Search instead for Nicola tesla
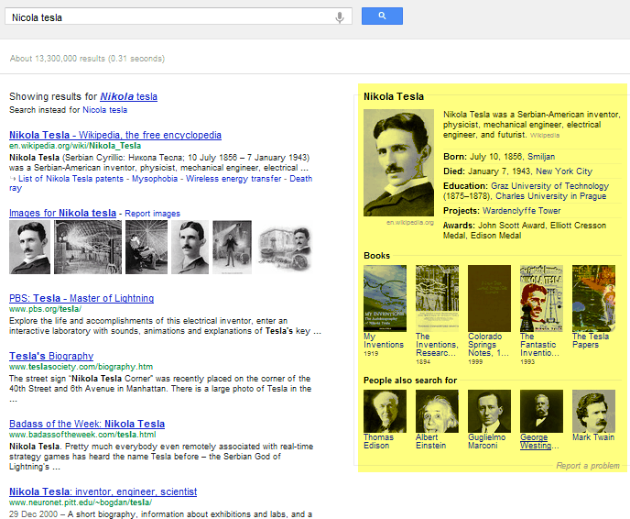Screen dimensions: 630x519 105,110
